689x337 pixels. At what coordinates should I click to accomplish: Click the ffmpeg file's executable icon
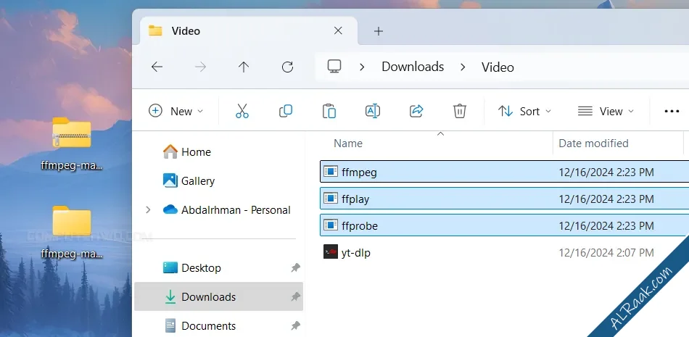tap(331, 171)
